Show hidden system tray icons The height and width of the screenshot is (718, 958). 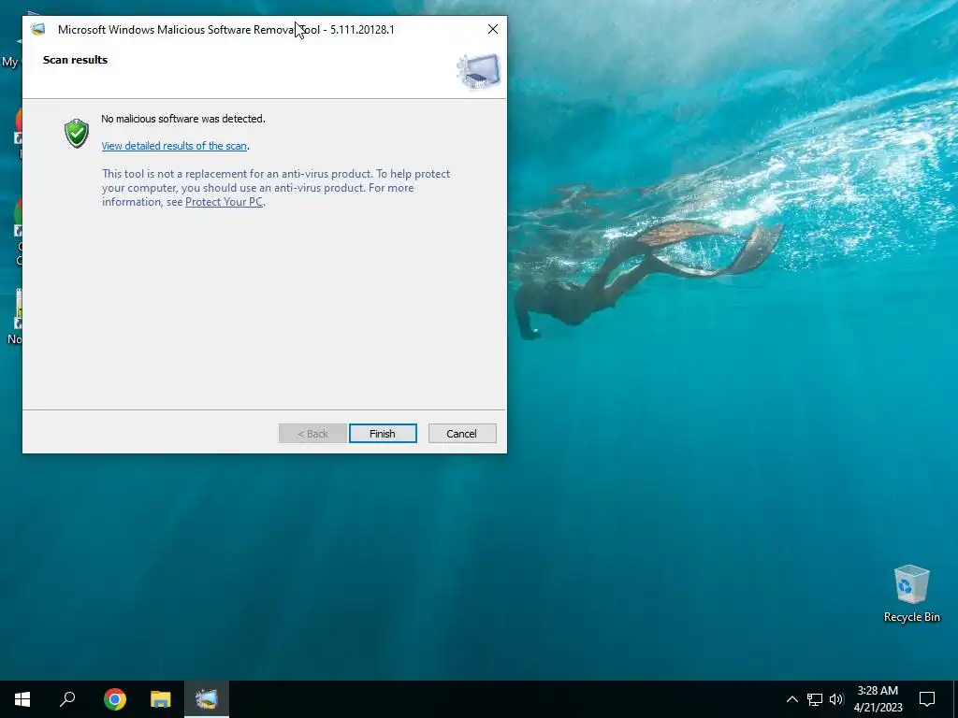click(791, 699)
